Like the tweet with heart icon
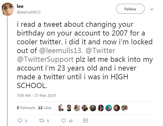This screenshot has height=126, width=163. pos(64,121)
